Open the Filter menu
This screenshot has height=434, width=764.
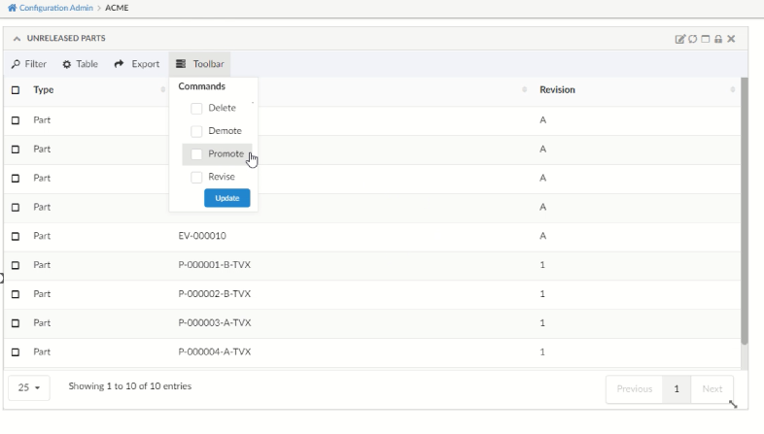point(29,64)
